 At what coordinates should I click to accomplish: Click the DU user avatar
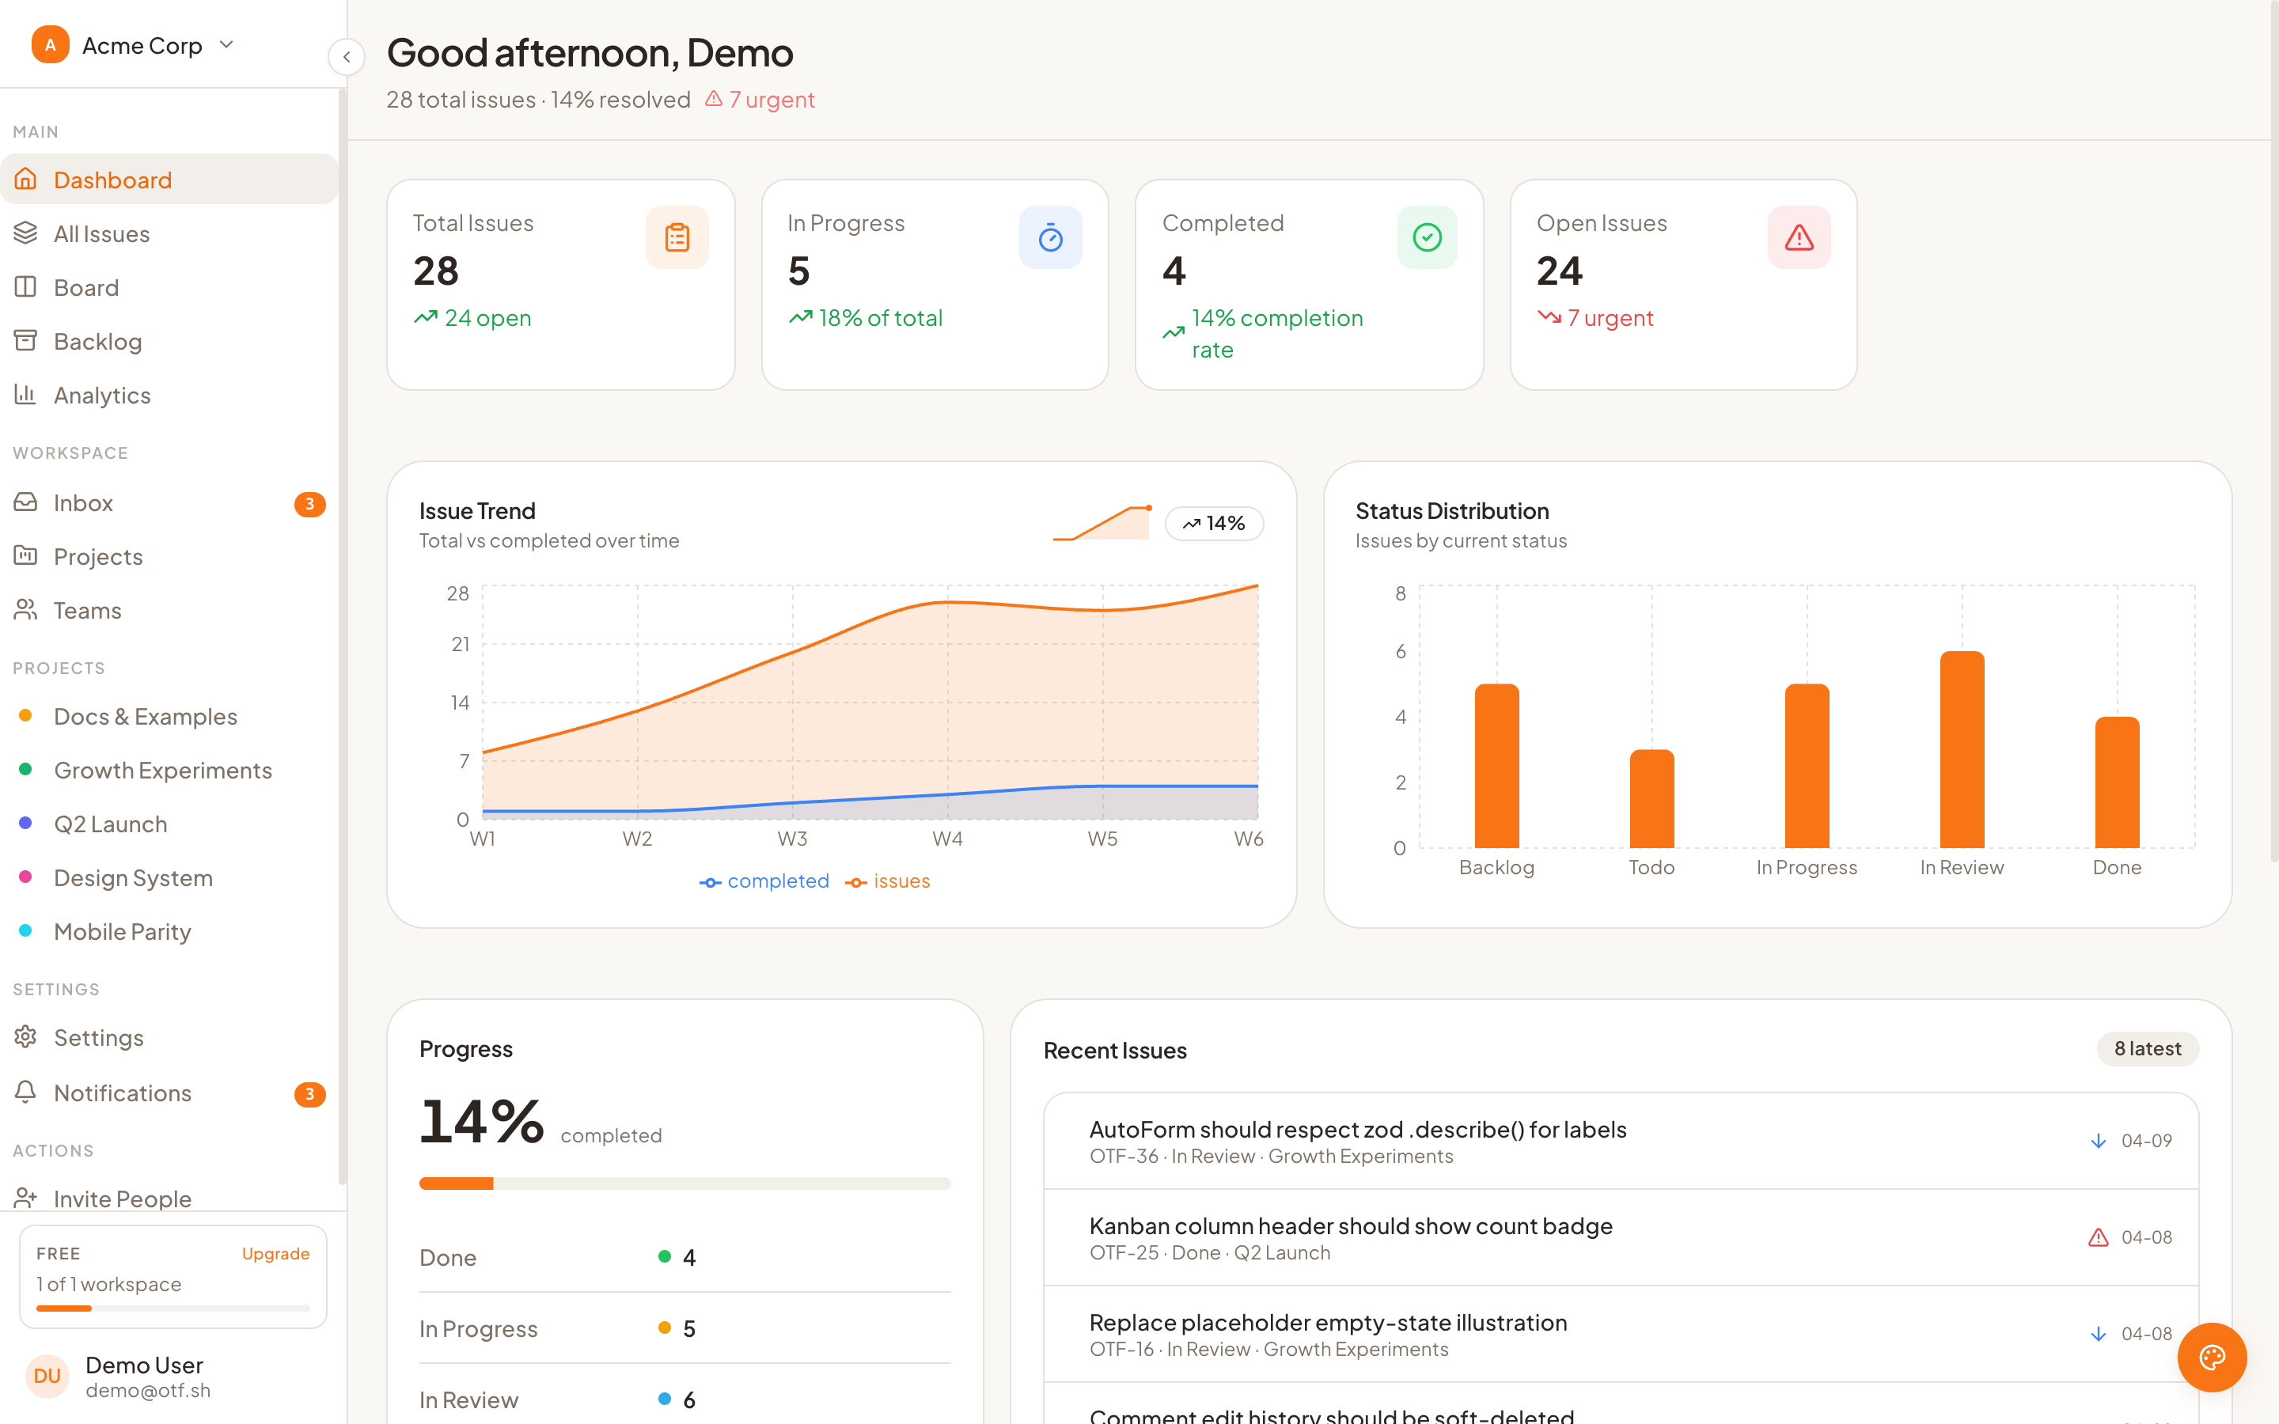[47, 1376]
